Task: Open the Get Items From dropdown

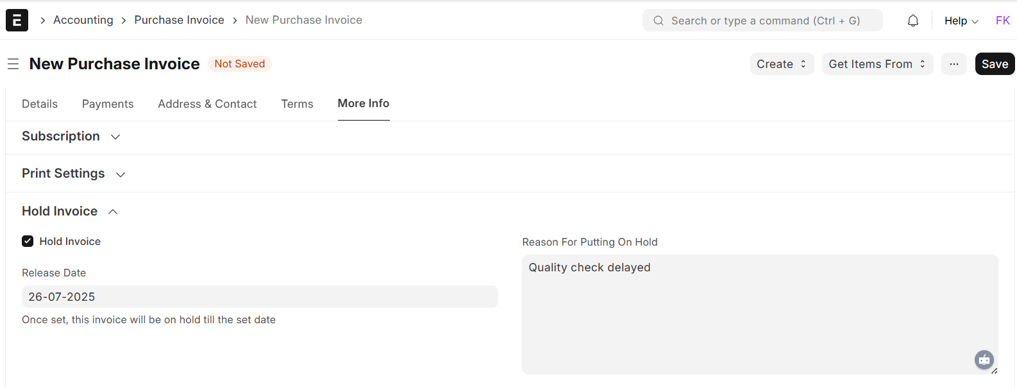Action: [x=877, y=64]
